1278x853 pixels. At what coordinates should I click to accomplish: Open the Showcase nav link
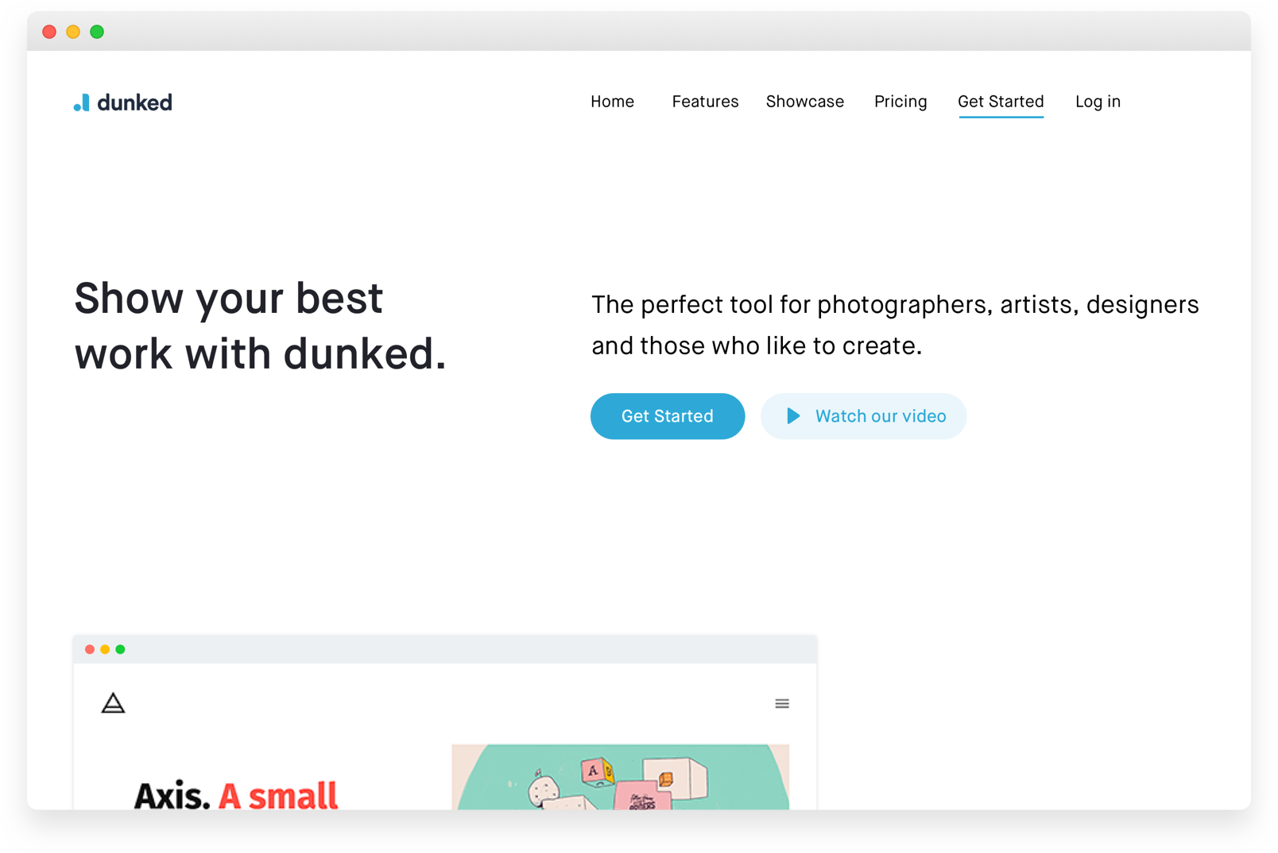pyautogui.click(x=805, y=102)
